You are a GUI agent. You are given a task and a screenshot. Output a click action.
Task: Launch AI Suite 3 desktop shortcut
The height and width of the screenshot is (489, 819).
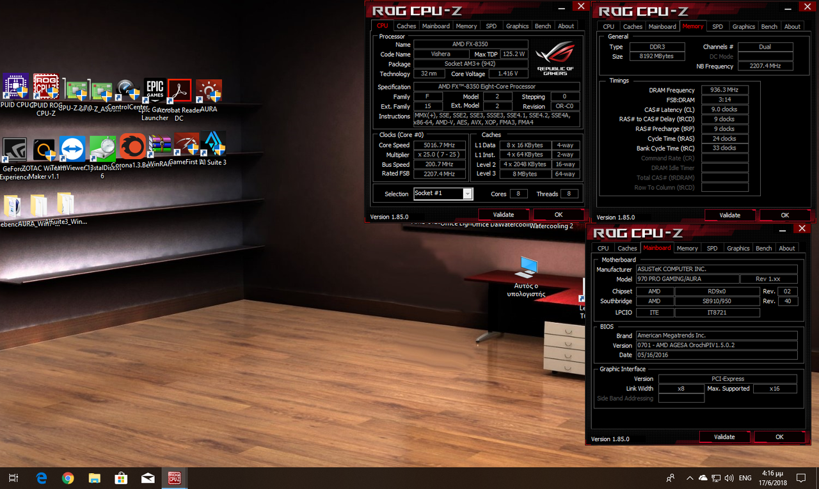coord(213,149)
